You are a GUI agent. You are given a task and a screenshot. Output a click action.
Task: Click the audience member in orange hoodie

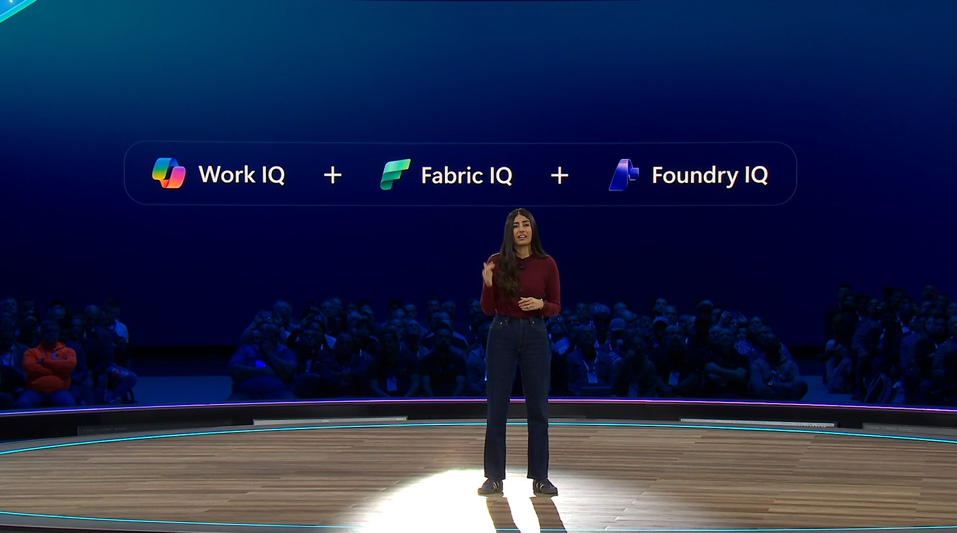(49, 368)
